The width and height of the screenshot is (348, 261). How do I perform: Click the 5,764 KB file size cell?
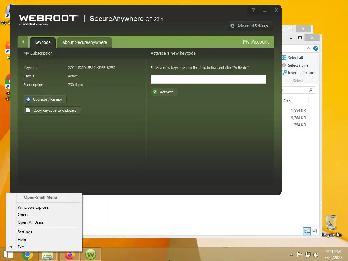298,118
